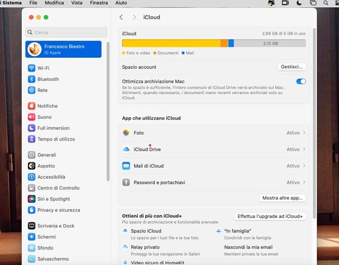This screenshot has width=339, height=265.
Task: Open Tempo di utilizzo hourglass icon
Action: pos(32,139)
